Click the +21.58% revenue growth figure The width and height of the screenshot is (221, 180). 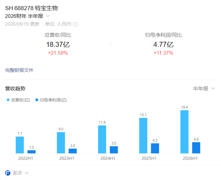click(58, 53)
